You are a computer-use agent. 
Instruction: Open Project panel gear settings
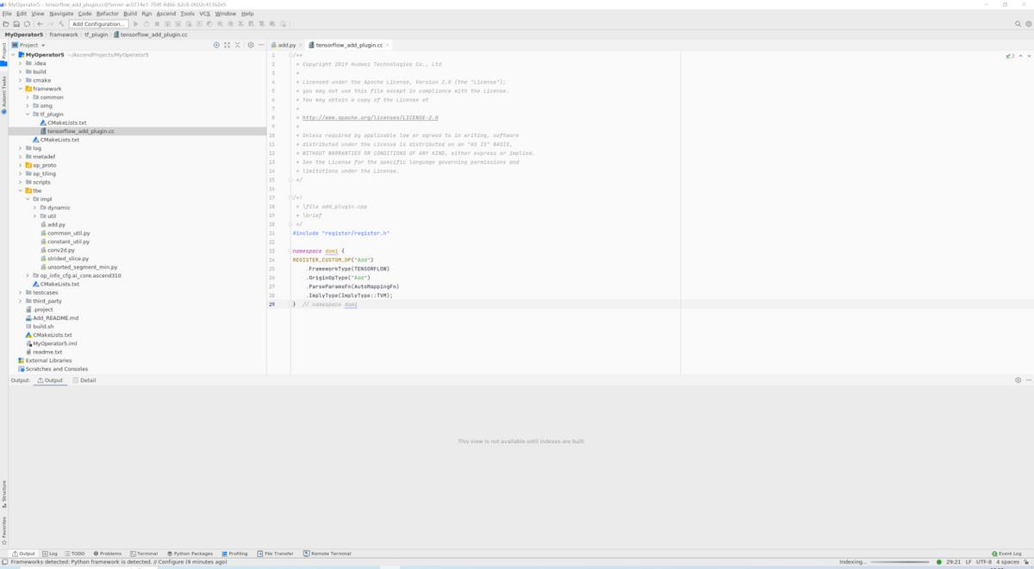click(251, 45)
